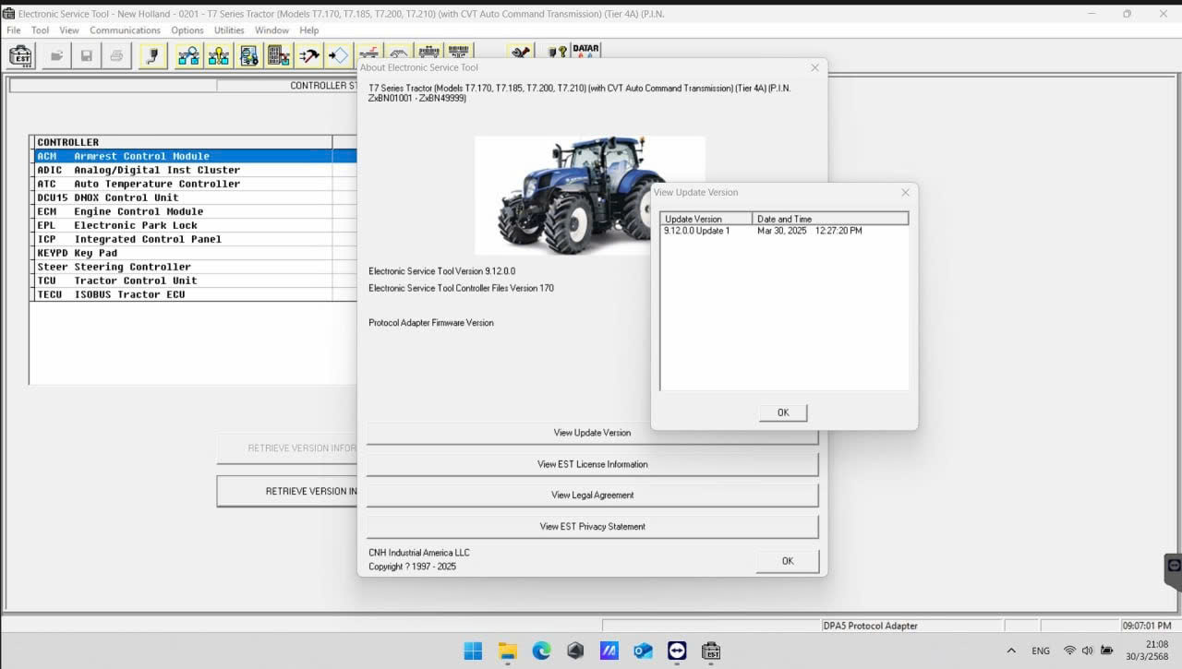Open the Options menu
The image size is (1182, 669).
(187, 30)
